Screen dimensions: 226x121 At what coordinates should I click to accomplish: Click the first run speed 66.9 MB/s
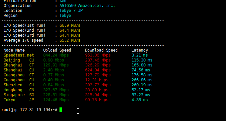coord(70,25)
